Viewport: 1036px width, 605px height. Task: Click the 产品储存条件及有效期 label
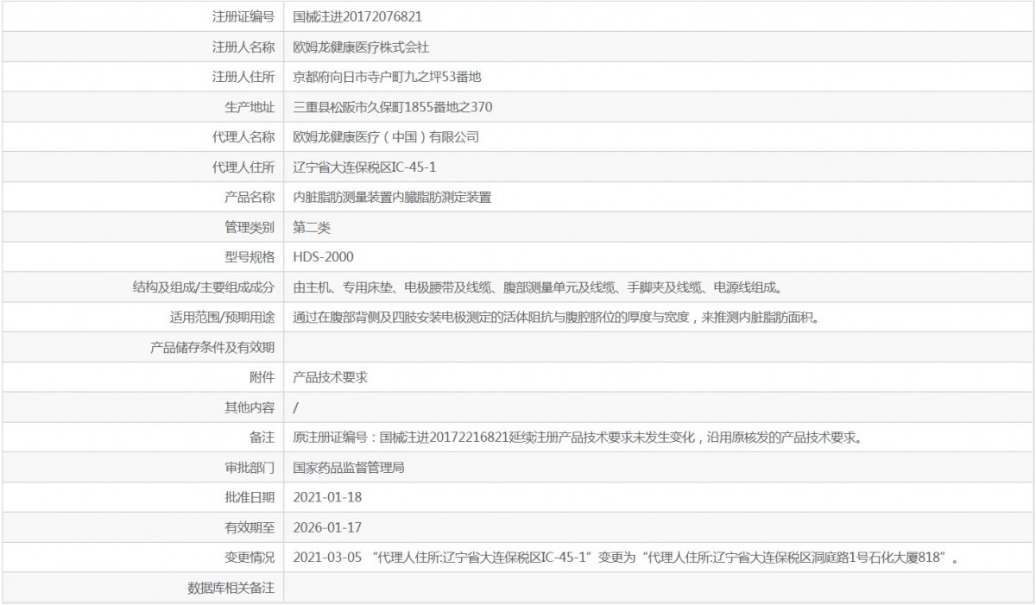pyautogui.click(x=212, y=348)
